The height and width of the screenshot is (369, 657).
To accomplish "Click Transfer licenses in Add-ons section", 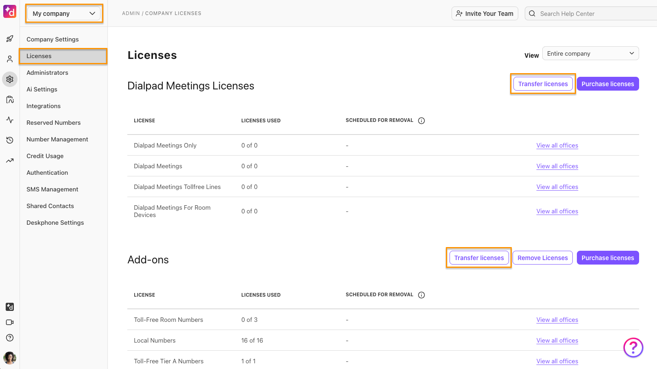I will pos(479,258).
